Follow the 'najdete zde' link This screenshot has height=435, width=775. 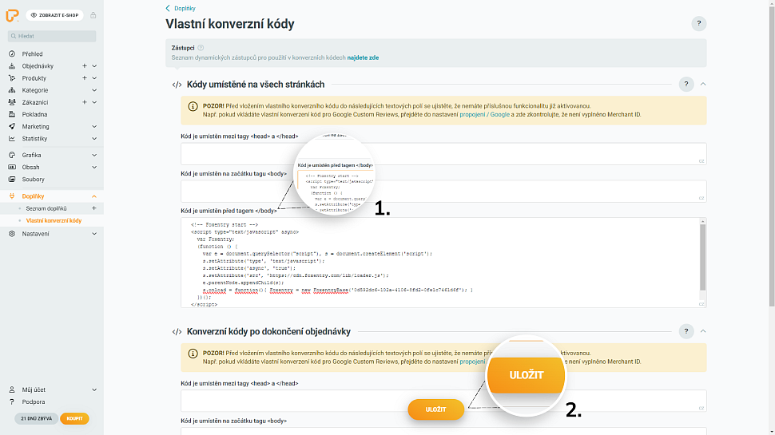(x=363, y=57)
